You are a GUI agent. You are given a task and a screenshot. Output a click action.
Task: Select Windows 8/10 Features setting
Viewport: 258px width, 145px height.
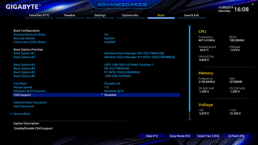coord(29,91)
